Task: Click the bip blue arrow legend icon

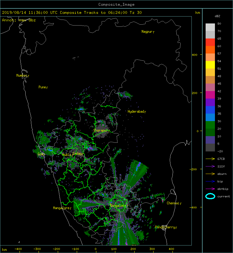Action: coord(210,181)
